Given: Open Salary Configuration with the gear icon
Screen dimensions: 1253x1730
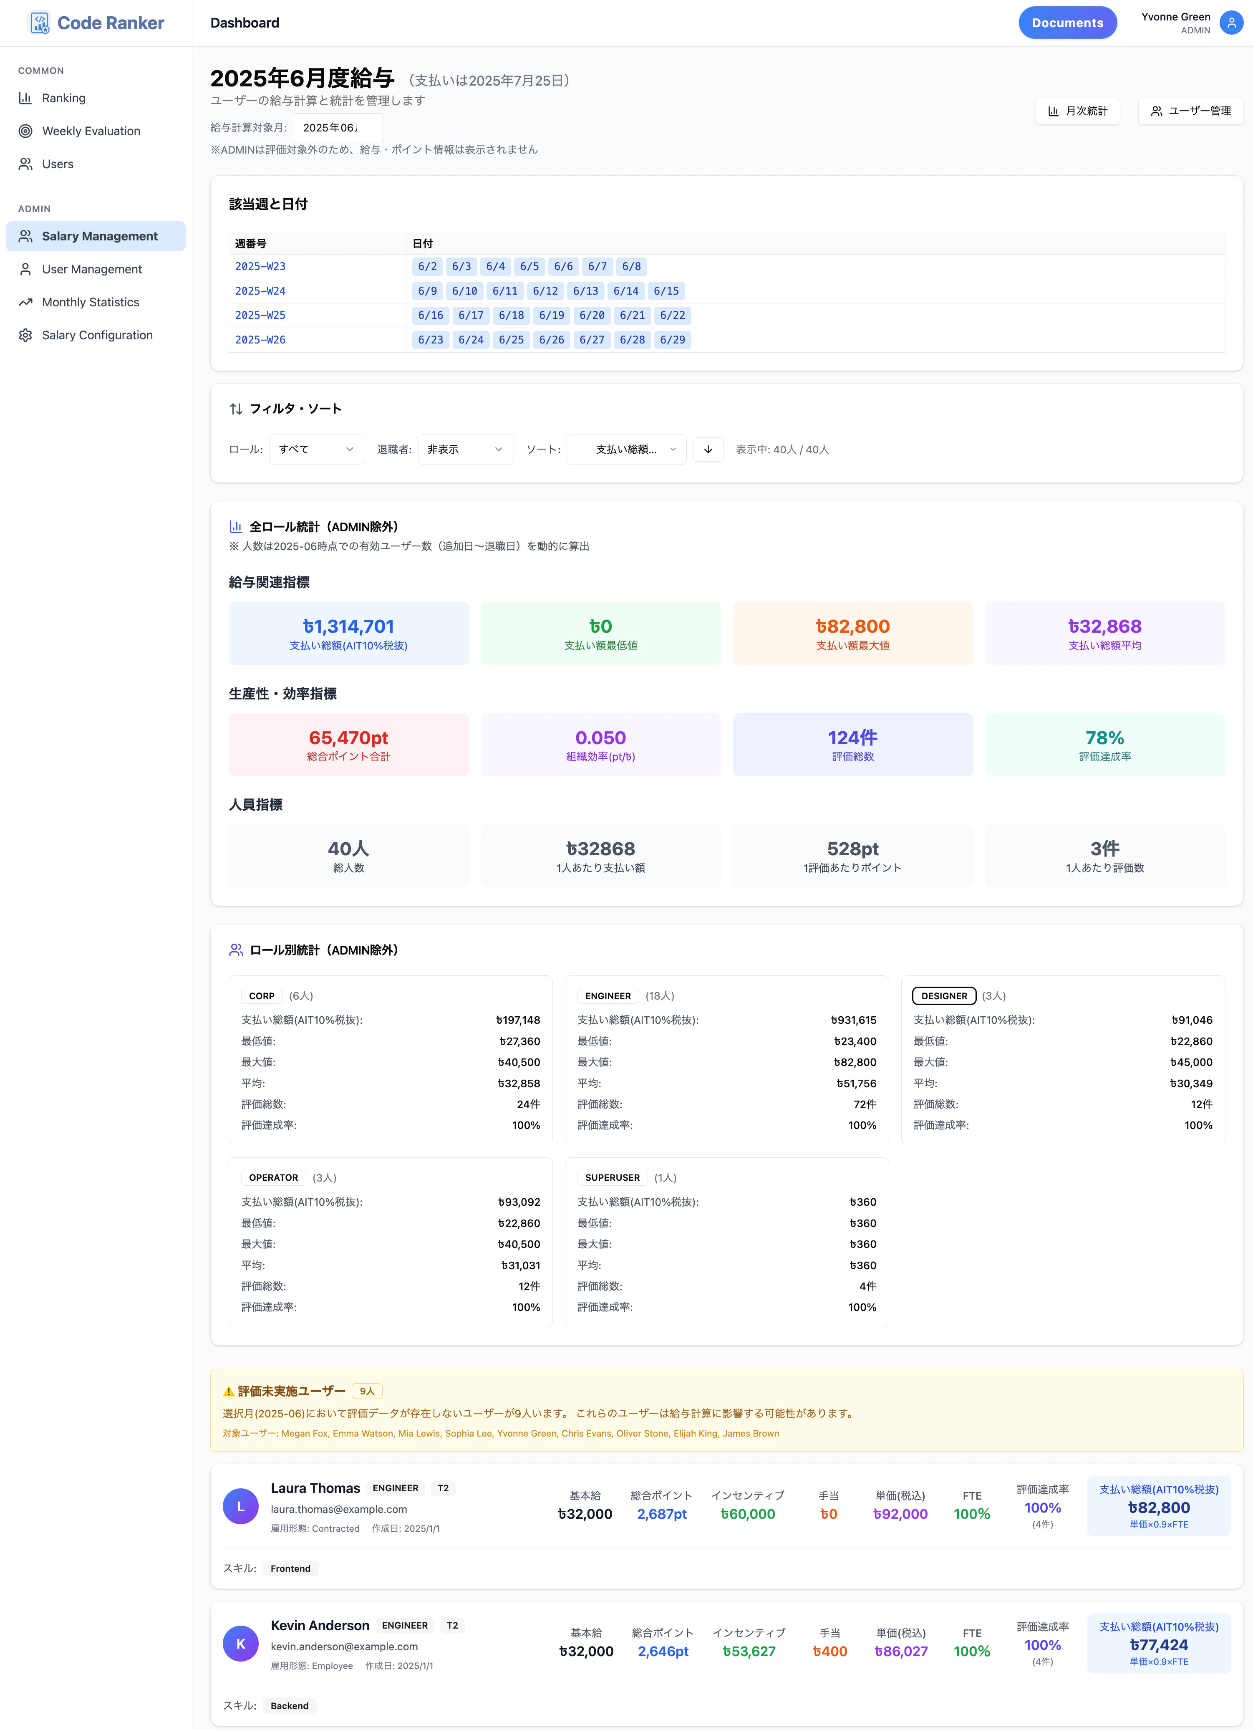Looking at the screenshot, I should 25,335.
